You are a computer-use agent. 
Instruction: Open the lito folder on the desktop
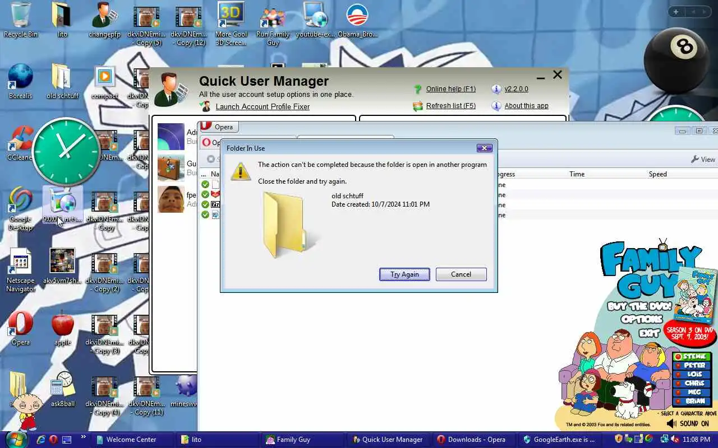click(62, 20)
